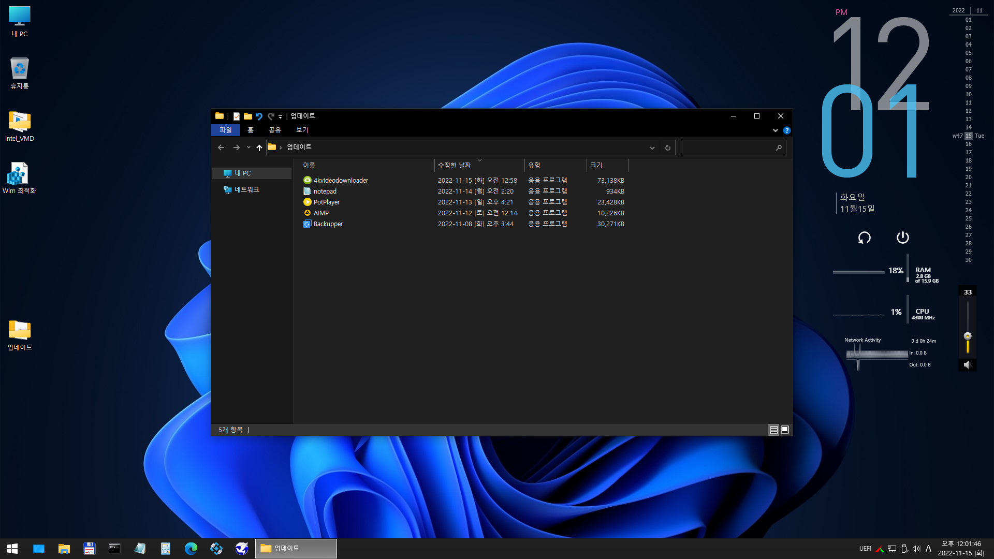The image size is (994, 559).
Task: Click the New Folder icon in title bar
Action: [248, 116]
